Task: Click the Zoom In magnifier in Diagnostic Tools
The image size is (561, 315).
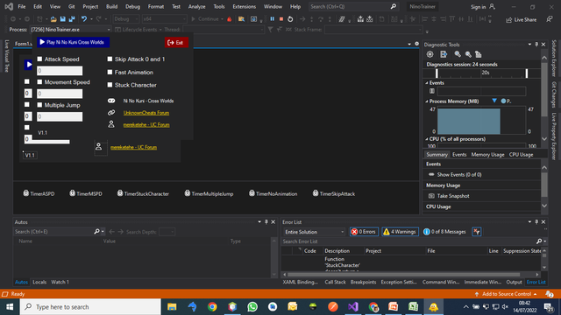Action: [458, 54]
